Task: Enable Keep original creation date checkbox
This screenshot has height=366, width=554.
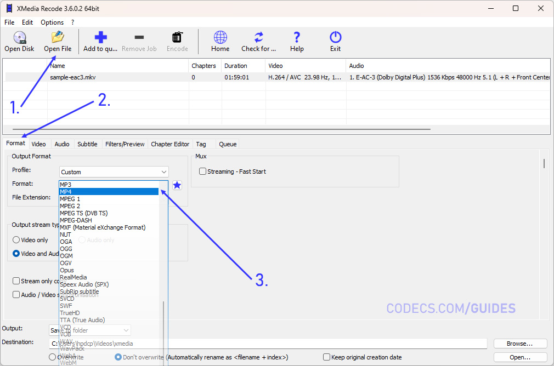Action: [x=326, y=357]
